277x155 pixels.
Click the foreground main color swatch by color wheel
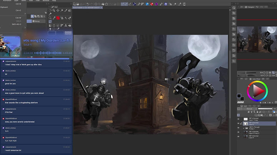pyautogui.click(x=239, y=96)
